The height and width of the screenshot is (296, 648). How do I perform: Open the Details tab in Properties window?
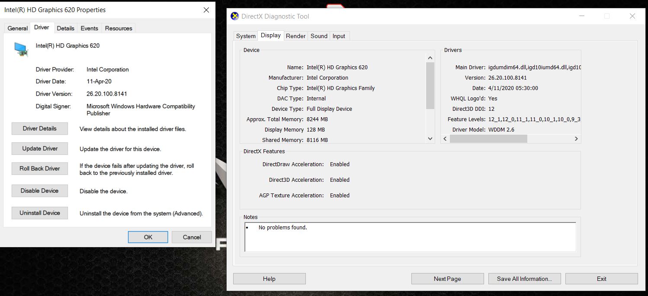pos(65,28)
